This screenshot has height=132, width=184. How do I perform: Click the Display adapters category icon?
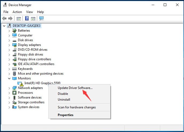pos(14,45)
